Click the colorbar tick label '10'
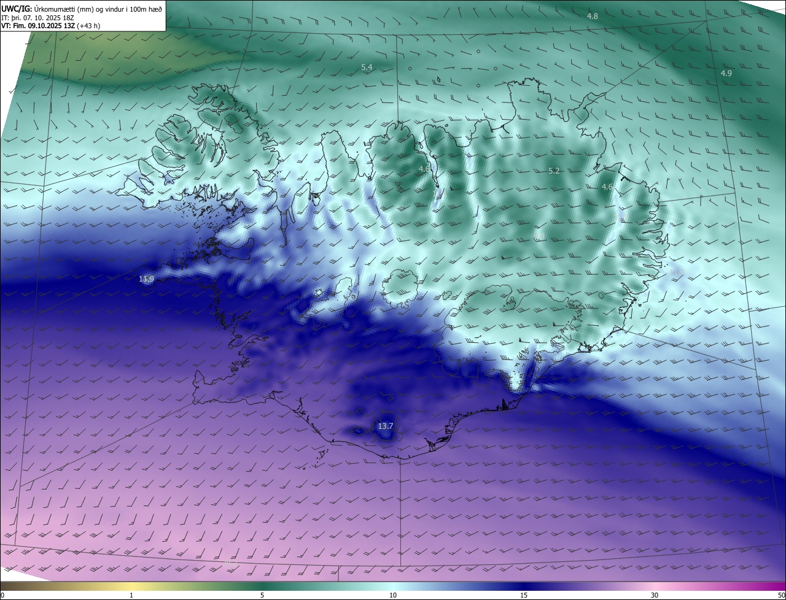 393,595
